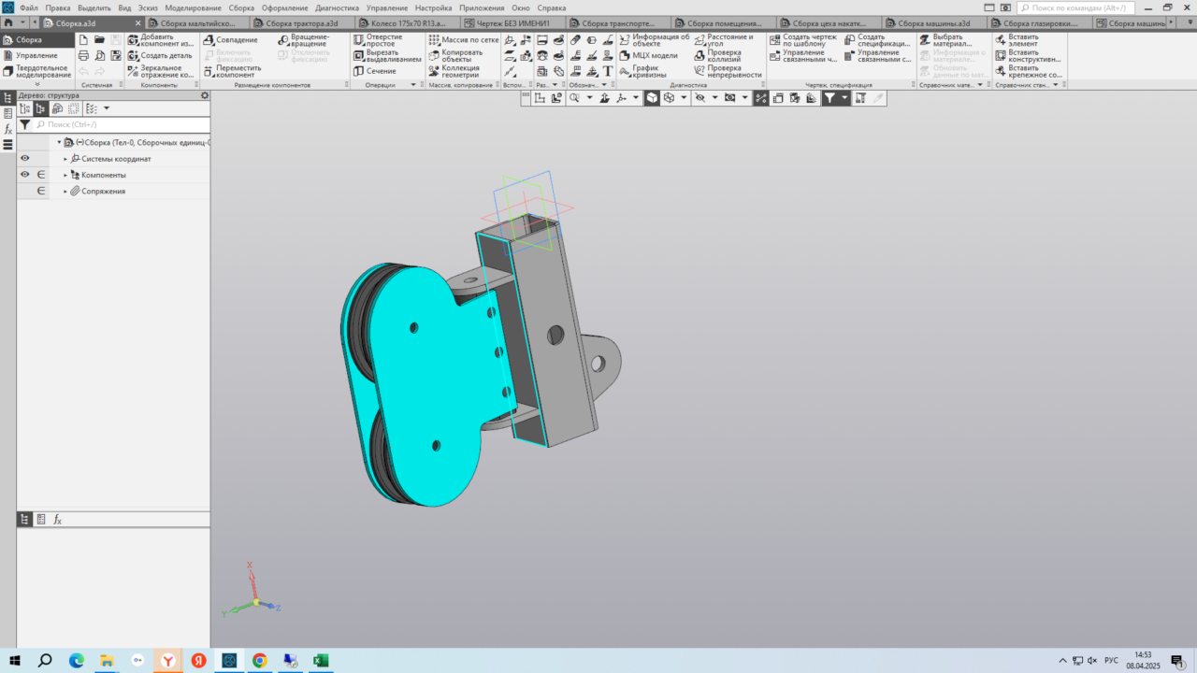Choose Вращение-вращение tool
This screenshot has width=1197, height=673.
coord(303,40)
